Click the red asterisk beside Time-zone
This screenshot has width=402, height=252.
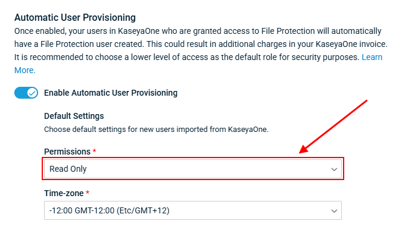[88, 193]
